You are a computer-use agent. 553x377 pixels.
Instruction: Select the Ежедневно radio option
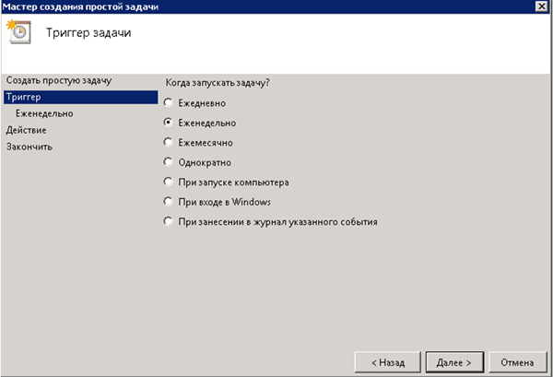168,101
